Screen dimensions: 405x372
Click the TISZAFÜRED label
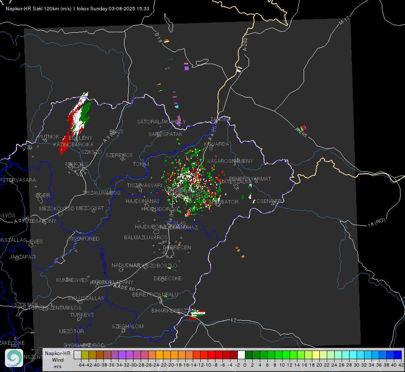pyautogui.click(x=84, y=239)
